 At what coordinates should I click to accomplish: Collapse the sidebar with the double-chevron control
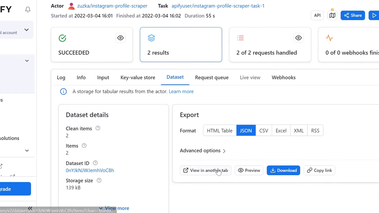pyautogui.click(x=30, y=208)
